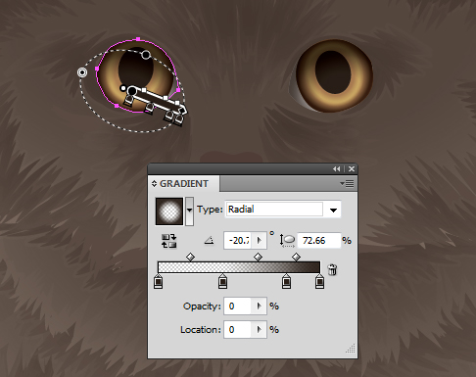Click the aspect ratio field 72.66
This screenshot has height=377, width=476.
point(318,241)
